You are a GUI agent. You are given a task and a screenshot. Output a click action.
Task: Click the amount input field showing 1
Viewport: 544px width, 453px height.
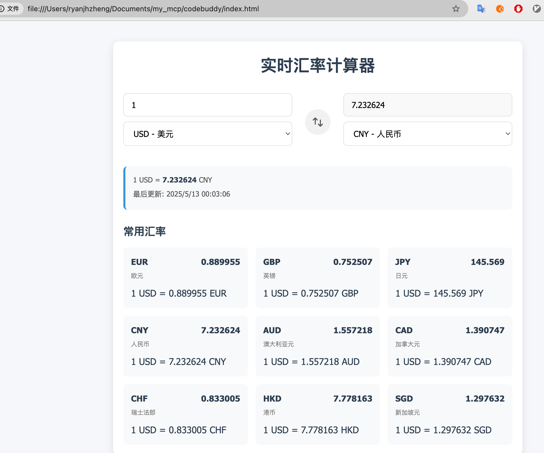click(x=208, y=105)
